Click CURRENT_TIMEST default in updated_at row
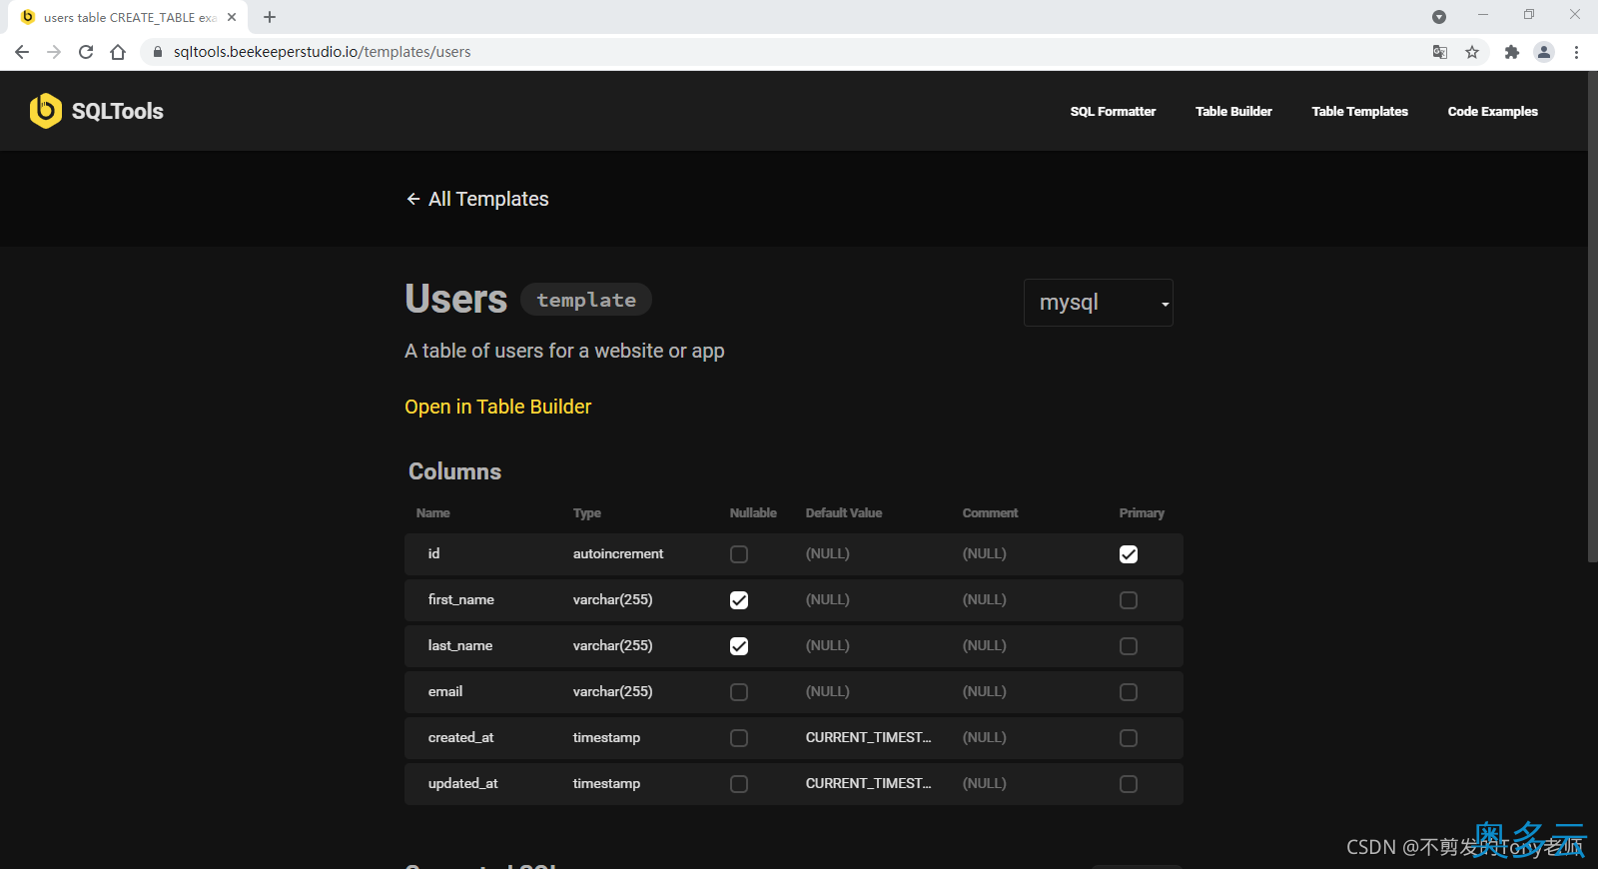The width and height of the screenshot is (1598, 869). pos(868,783)
